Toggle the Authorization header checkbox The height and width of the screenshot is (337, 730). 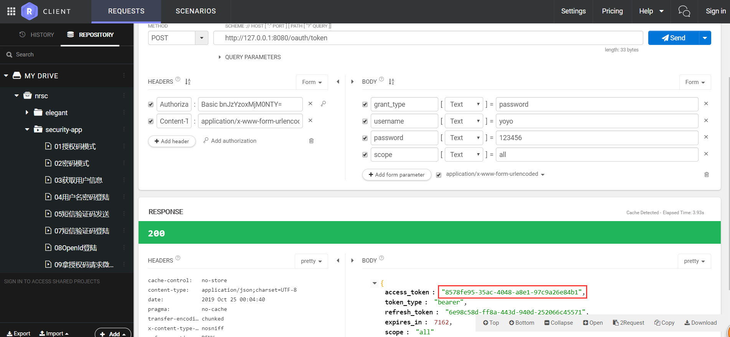pos(151,104)
